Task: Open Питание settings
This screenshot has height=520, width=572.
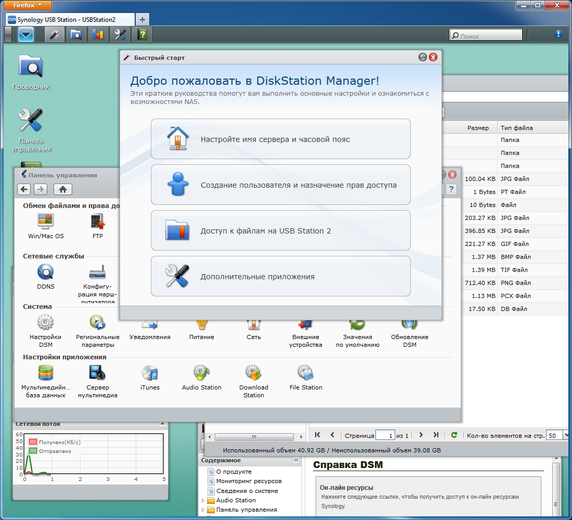Action: tap(201, 330)
